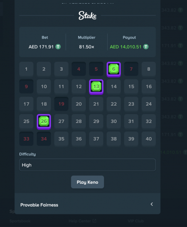
Task: Toggle keno tile number 37
Action: point(96,139)
